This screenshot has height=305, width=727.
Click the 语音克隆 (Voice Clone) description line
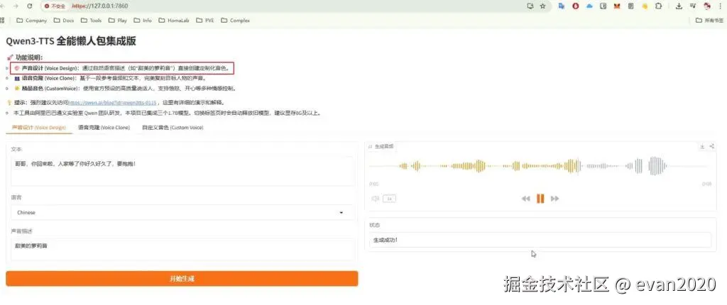pos(110,78)
